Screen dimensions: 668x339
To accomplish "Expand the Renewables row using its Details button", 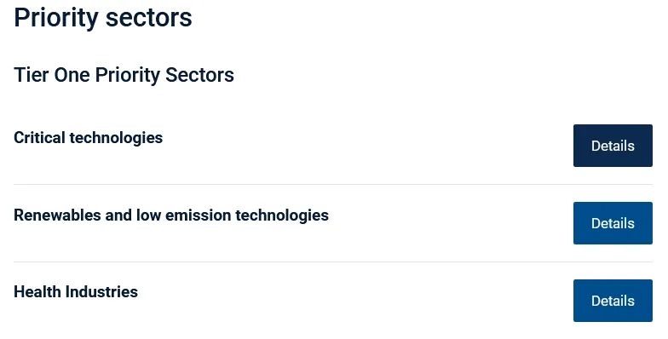I will tap(613, 223).
